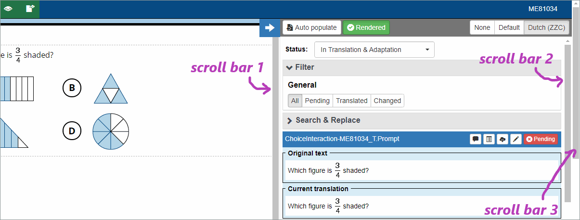Click the cloud icon on the Prompt row
580x220 pixels.
[x=502, y=139]
